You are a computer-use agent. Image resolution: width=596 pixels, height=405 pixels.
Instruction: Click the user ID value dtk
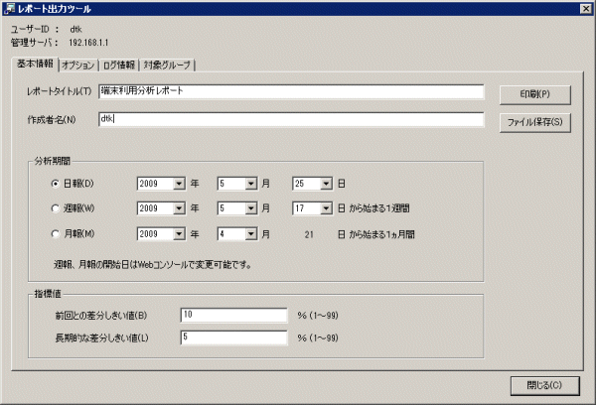coord(75,29)
